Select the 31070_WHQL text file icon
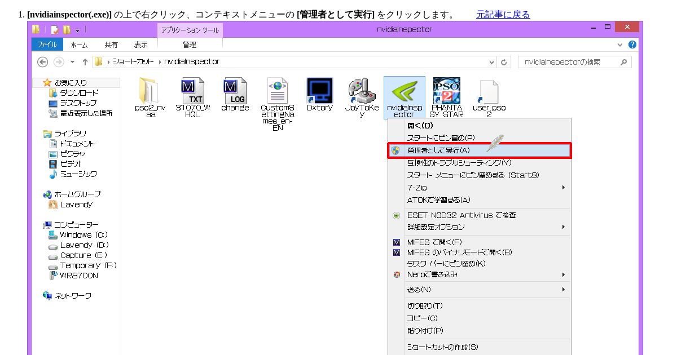This screenshot has width=677, height=355. [192, 90]
